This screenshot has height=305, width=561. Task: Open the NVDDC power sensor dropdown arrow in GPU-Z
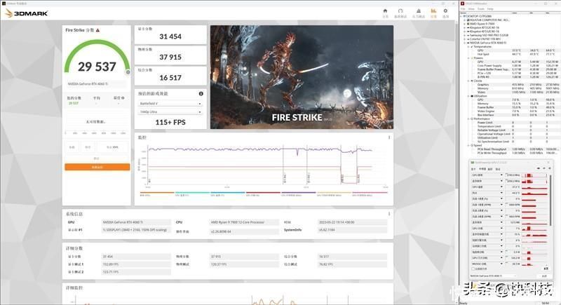501,264
